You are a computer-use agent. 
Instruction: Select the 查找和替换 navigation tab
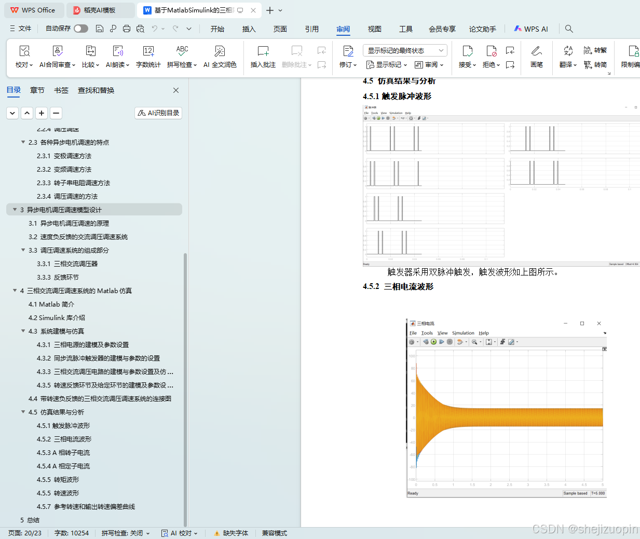pos(96,90)
